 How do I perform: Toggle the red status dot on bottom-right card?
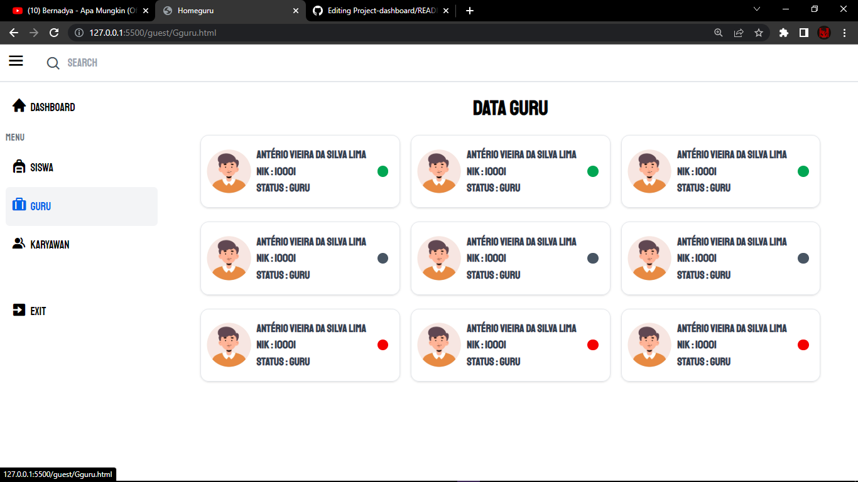click(803, 345)
